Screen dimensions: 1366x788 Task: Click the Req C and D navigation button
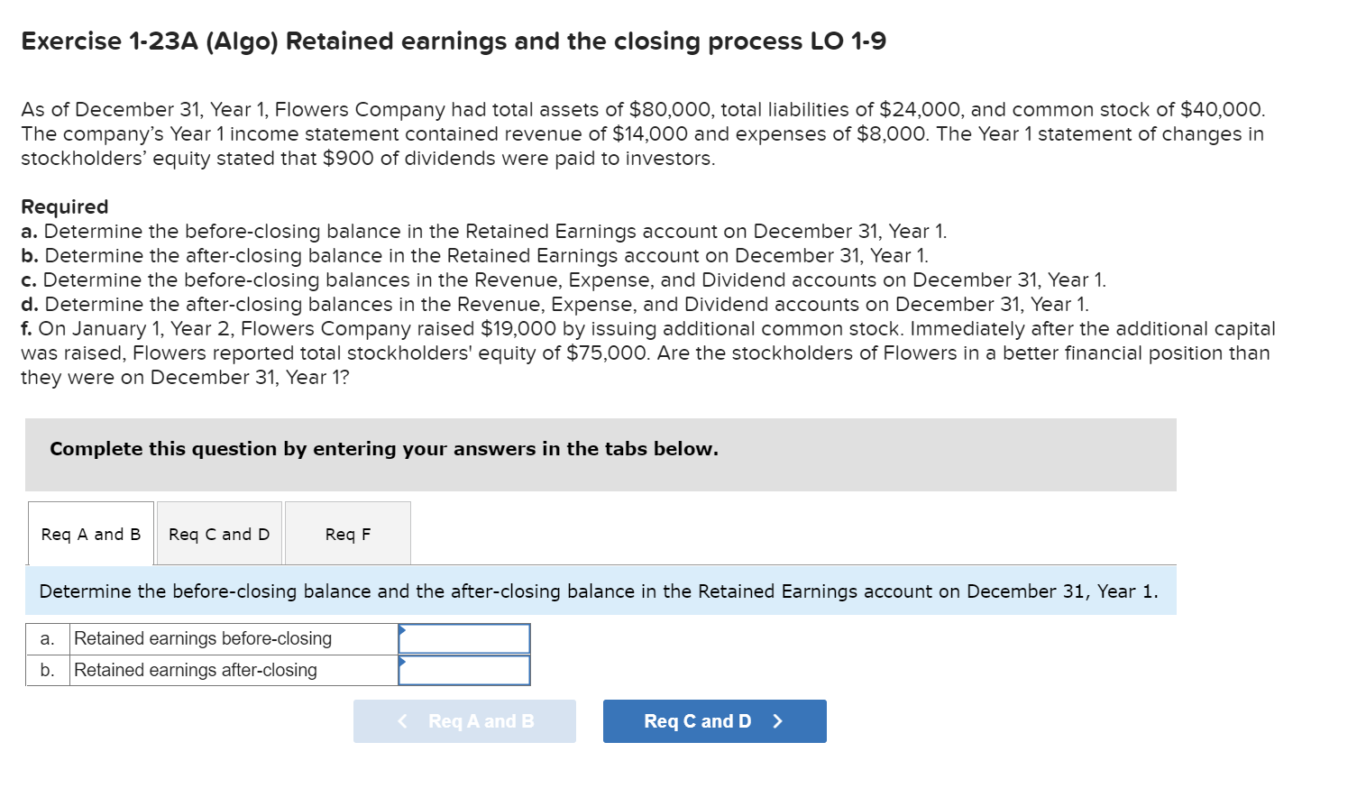[x=714, y=721]
